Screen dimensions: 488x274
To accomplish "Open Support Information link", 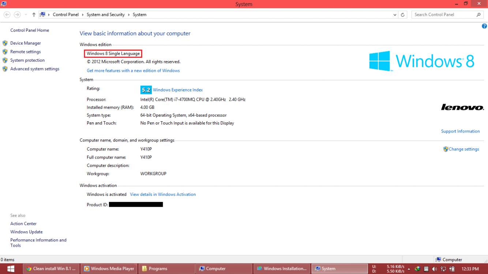I will coord(460,131).
